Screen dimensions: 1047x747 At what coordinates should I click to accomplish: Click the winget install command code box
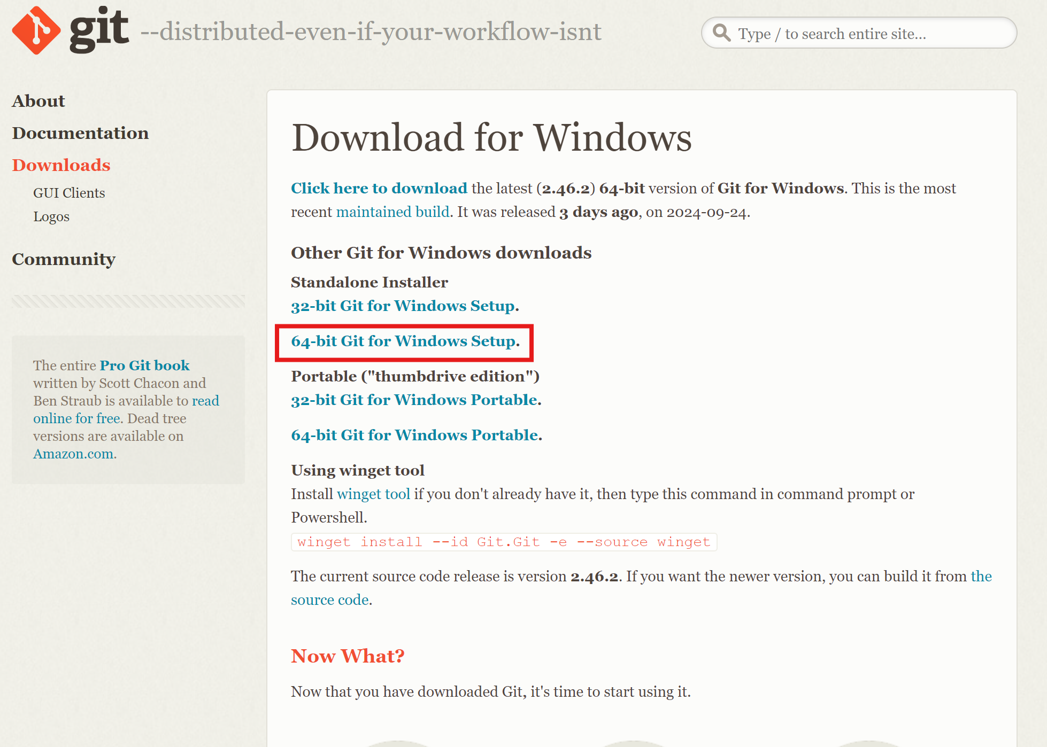[503, 542]
